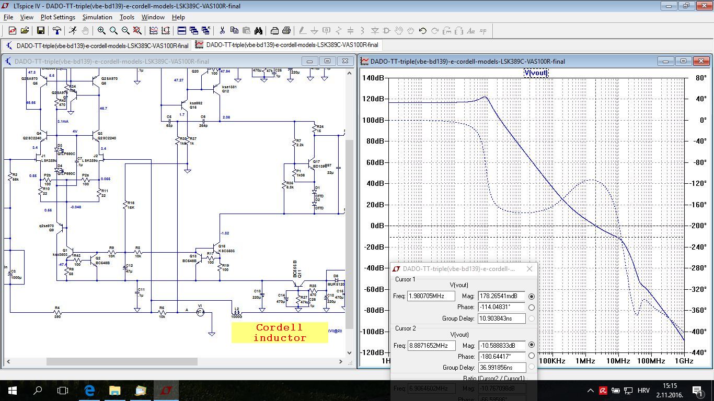The width and height of the screenshot is (714, 401).
Task: Open the Windows Start menu
Action: click(13, 391)
